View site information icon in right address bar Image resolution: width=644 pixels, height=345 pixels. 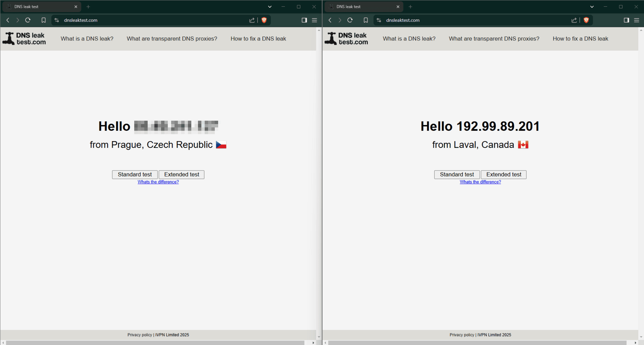379,20
